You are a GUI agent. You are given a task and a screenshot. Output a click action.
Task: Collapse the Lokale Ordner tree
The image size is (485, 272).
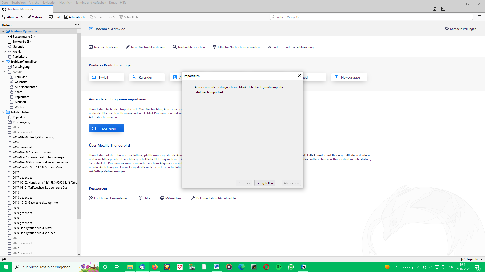[3, 112]
